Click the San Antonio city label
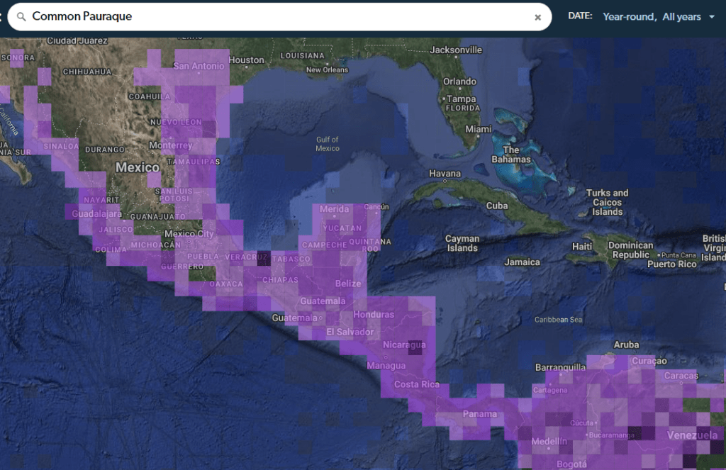The width and height of the screenshot is (726, 470). (x=199, y=67)
